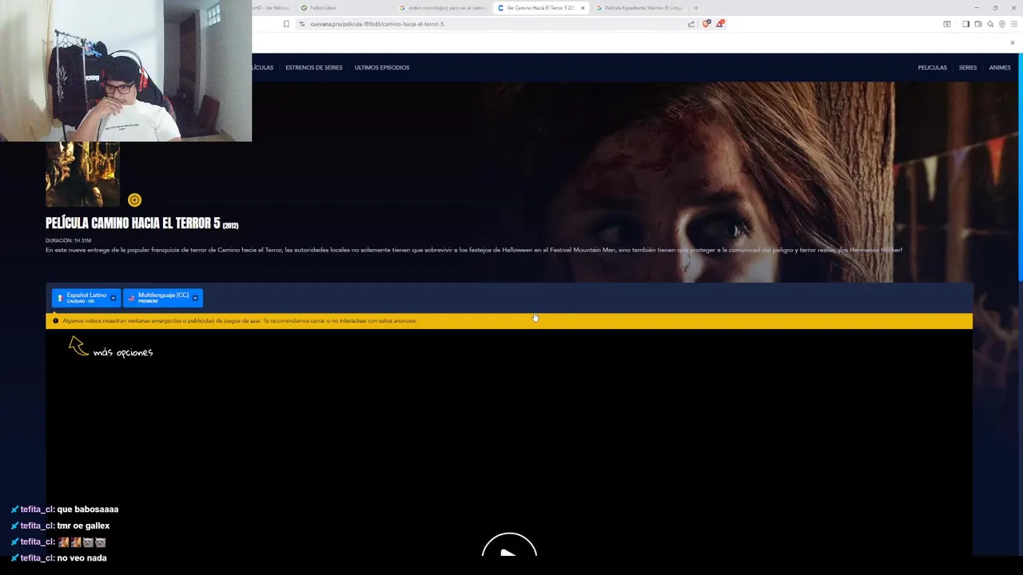
Task: Switch to the Película Expediente Warren tab
Action: point(642,8)
